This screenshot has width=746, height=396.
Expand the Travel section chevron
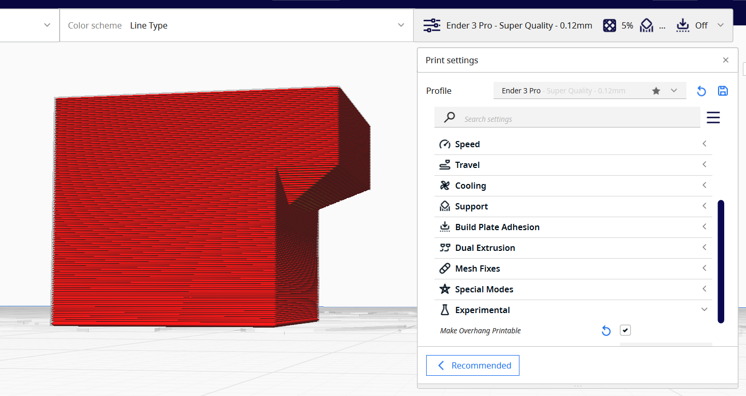[x=705, y=164]
